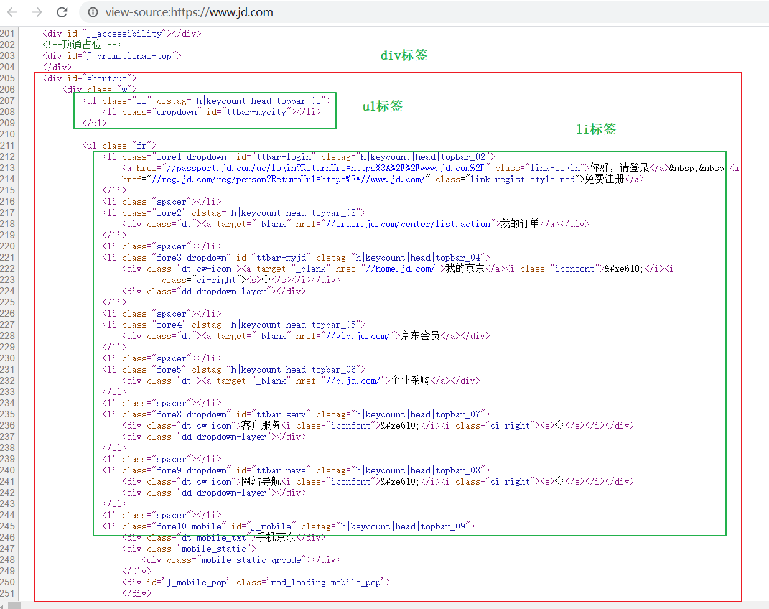Screen dimensions: 769x609
Task: Click the text 京东会员
Action: tap(420, 336)
